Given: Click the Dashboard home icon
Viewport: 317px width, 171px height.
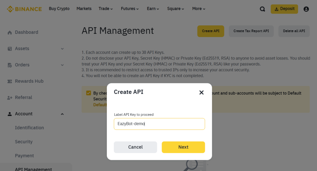Looking at the screenshot, I should click(x=10, y=32).
